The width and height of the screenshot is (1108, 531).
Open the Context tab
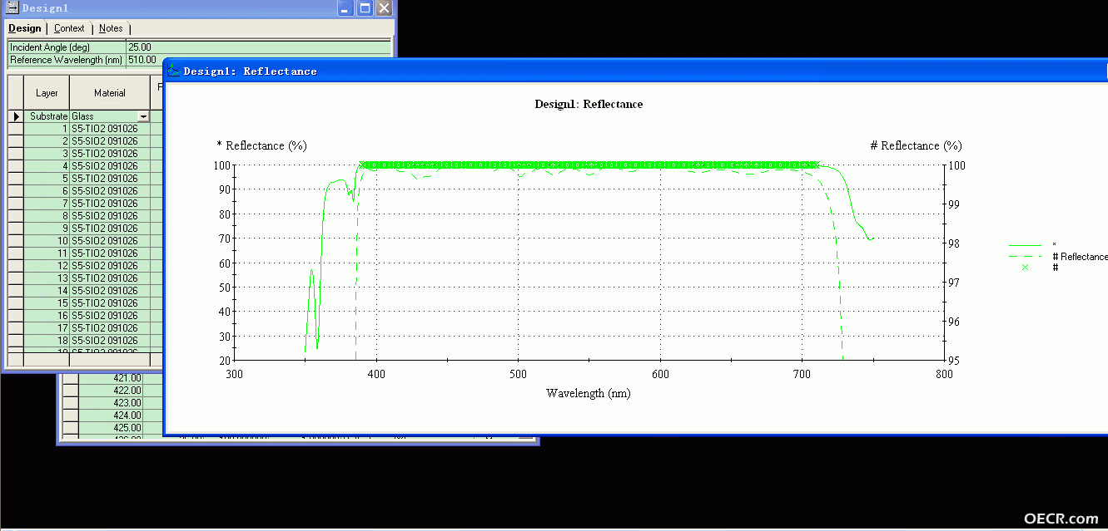click(69, 28)
